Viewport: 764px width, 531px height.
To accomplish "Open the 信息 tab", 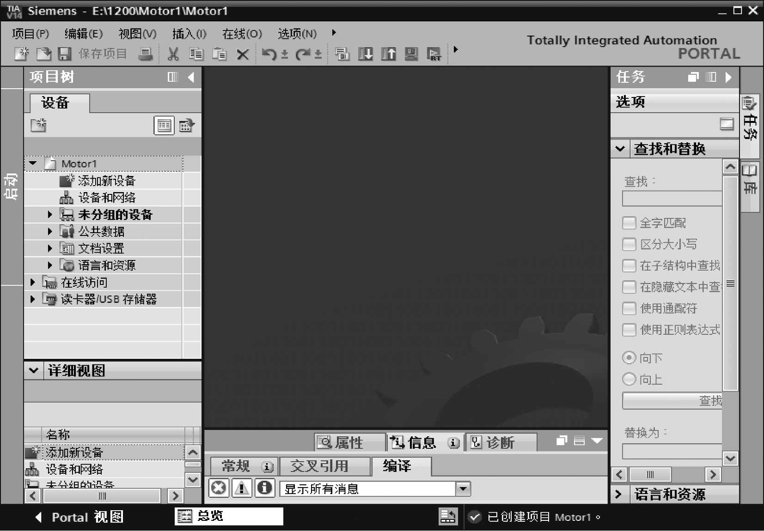I will (425, 442).
